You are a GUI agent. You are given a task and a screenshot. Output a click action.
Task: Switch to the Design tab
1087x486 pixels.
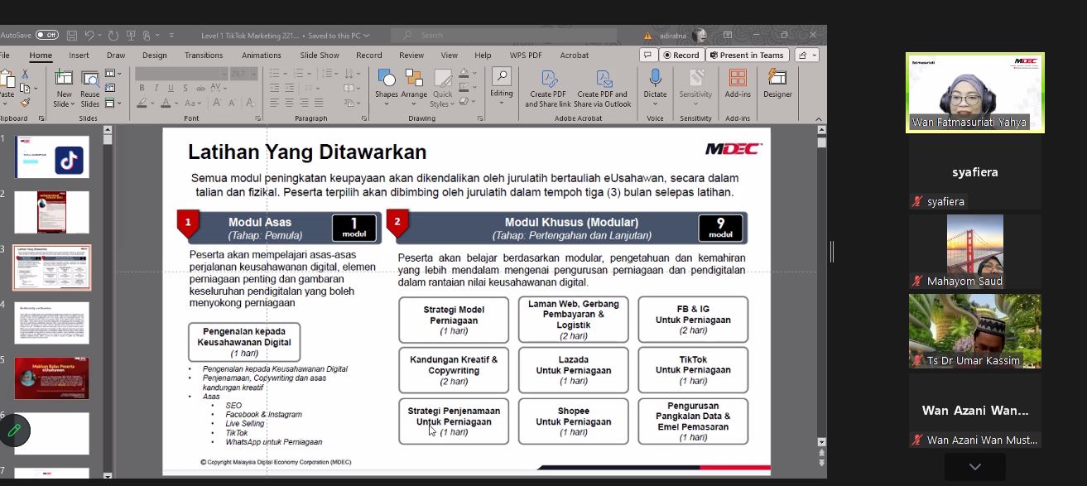[x=154, y=55]
